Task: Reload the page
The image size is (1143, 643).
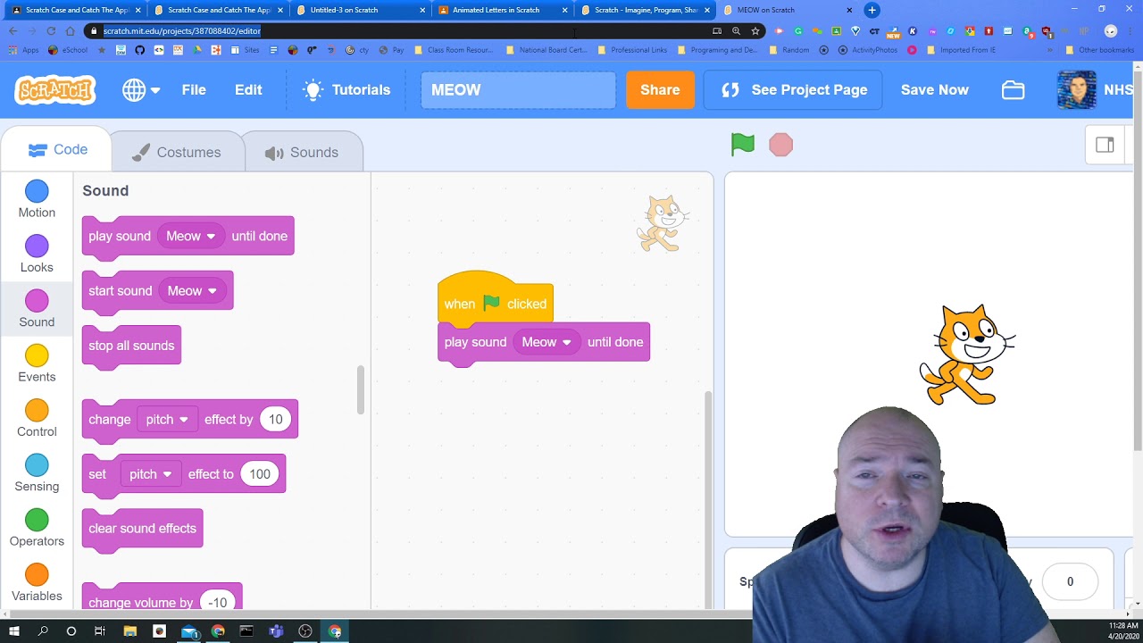Action: (51, 30)
